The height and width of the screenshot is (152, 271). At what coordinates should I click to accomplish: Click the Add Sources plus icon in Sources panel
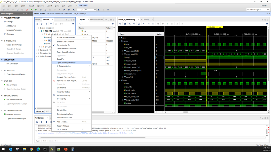(51, 24)
